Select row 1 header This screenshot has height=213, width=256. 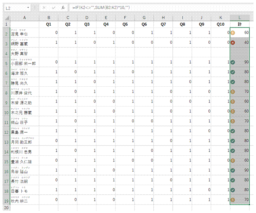(6, 24)
